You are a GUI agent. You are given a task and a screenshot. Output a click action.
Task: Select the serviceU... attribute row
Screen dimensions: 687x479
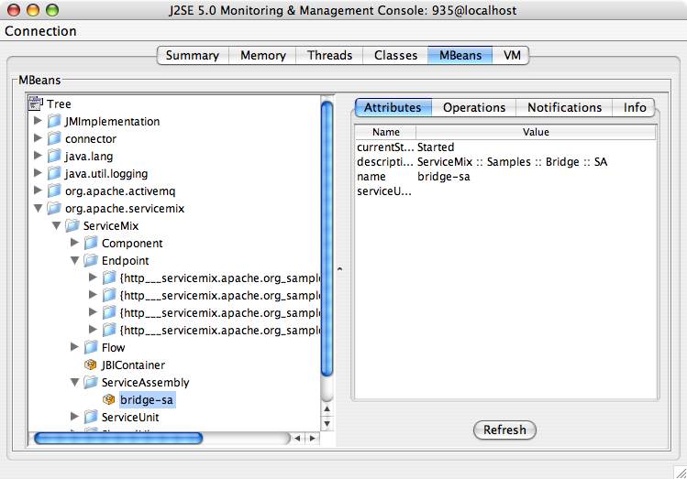(505, 191)
